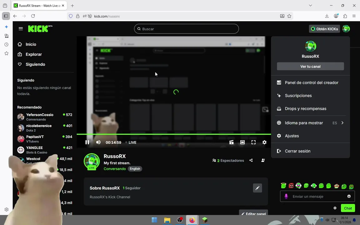Click the 2 Espectadores viewer count
360x225 pixels.
point(228,161)
